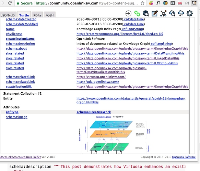Click the browser reload icon

tap(10, 3)
